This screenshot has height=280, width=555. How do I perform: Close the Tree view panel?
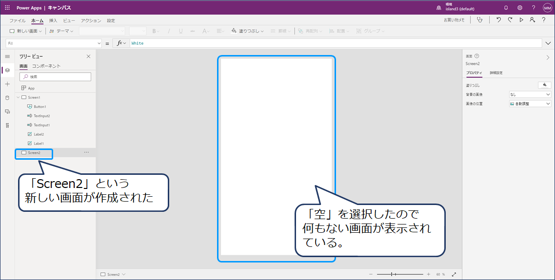(x=88, y=56)
